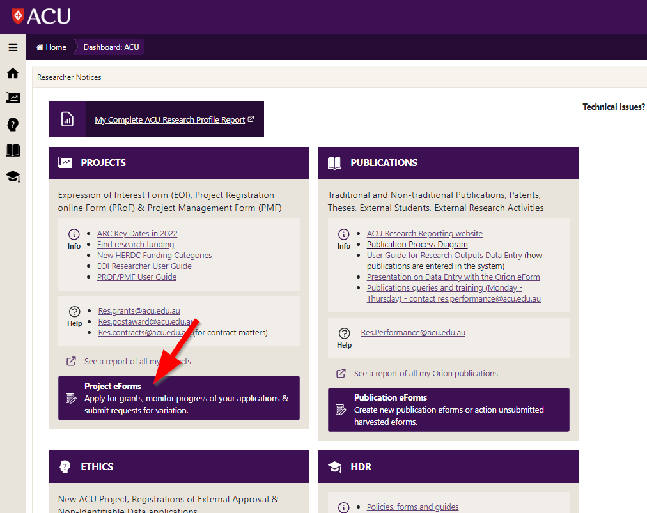Open Projects chart icon in left sidebar
This screenshot has width=647, height=513.
click(13, 98)
